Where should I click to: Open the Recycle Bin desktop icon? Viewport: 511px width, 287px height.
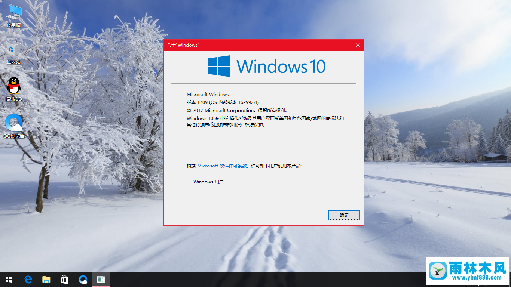pos(14,52)
